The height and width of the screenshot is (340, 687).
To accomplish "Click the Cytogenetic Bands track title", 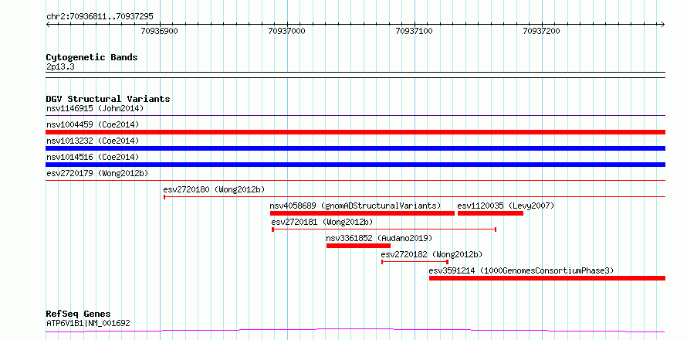I will coord(92,57).
